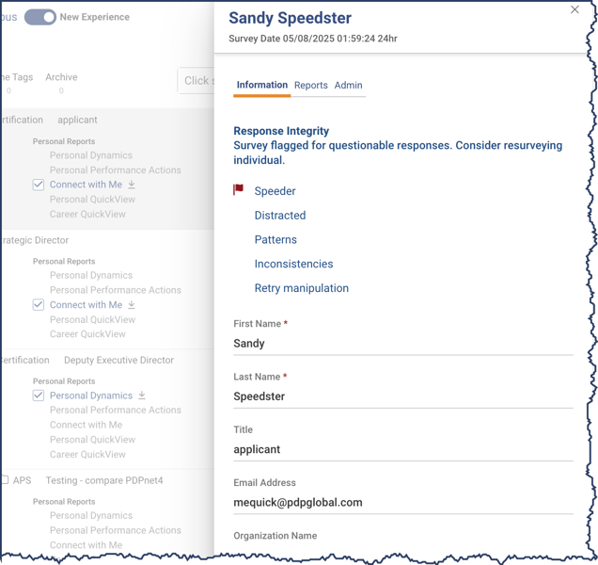Screen dimensions: 598x565
Task: Click the Speeder integrity item
Action: [x=275, y=191]
